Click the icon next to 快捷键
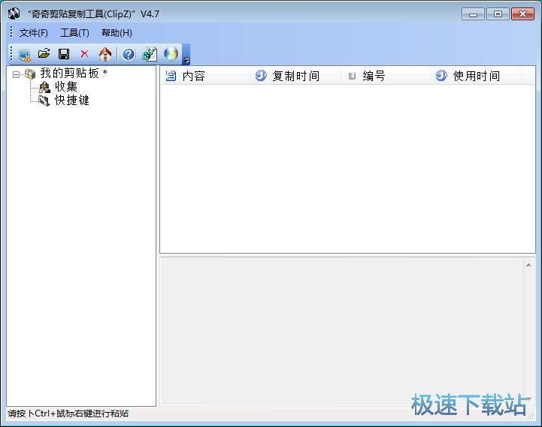This screenshot has width=542, height=427. [44, 101]
